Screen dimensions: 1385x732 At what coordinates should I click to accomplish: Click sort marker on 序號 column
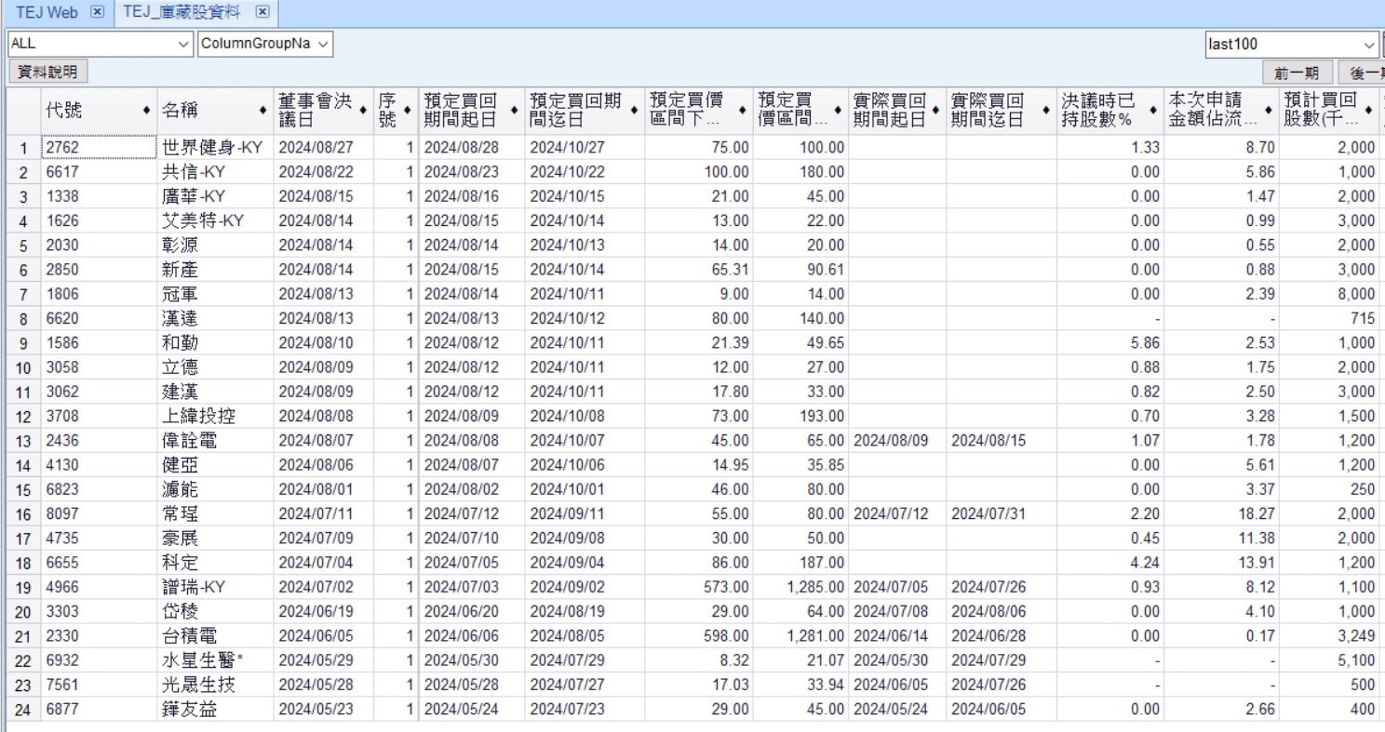(x=408, y=111)
